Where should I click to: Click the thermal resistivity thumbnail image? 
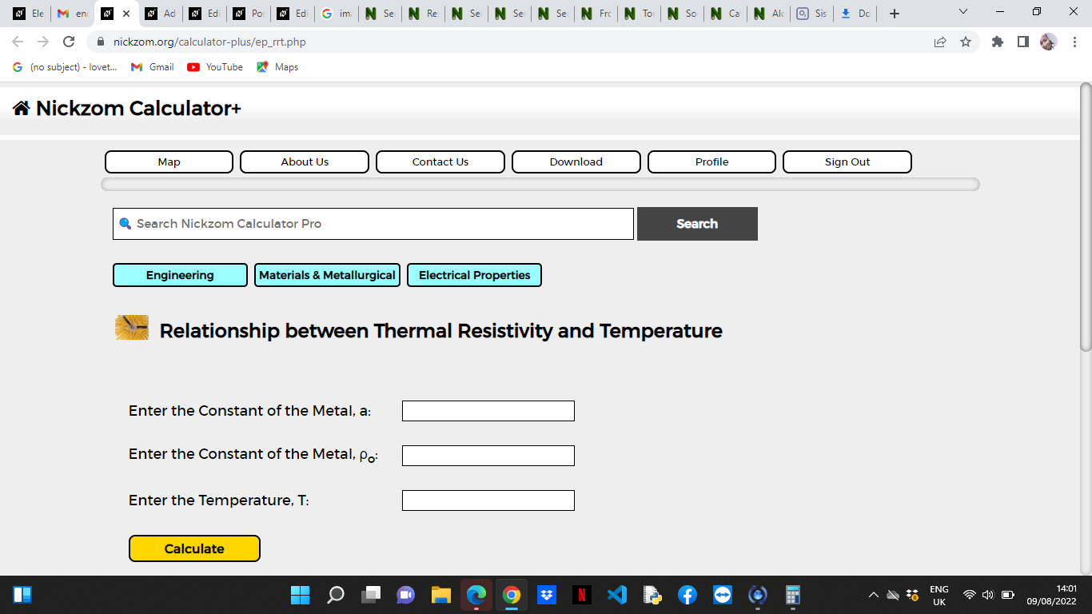(132, 328)
